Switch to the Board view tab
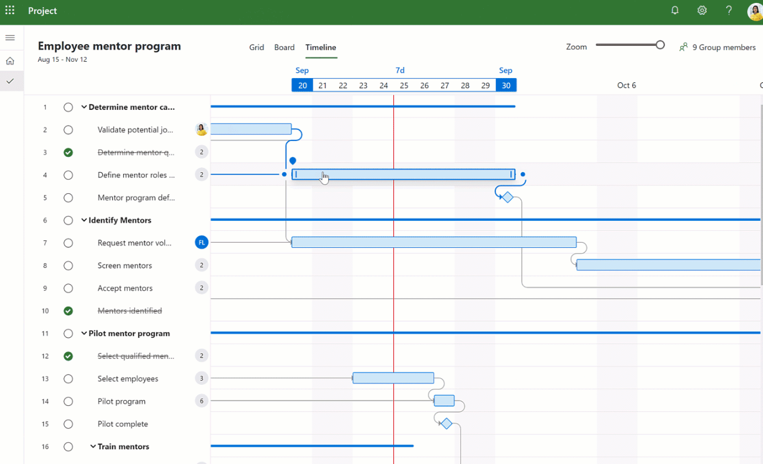Screen dimensions: 763x464 [x=284, y=48]
